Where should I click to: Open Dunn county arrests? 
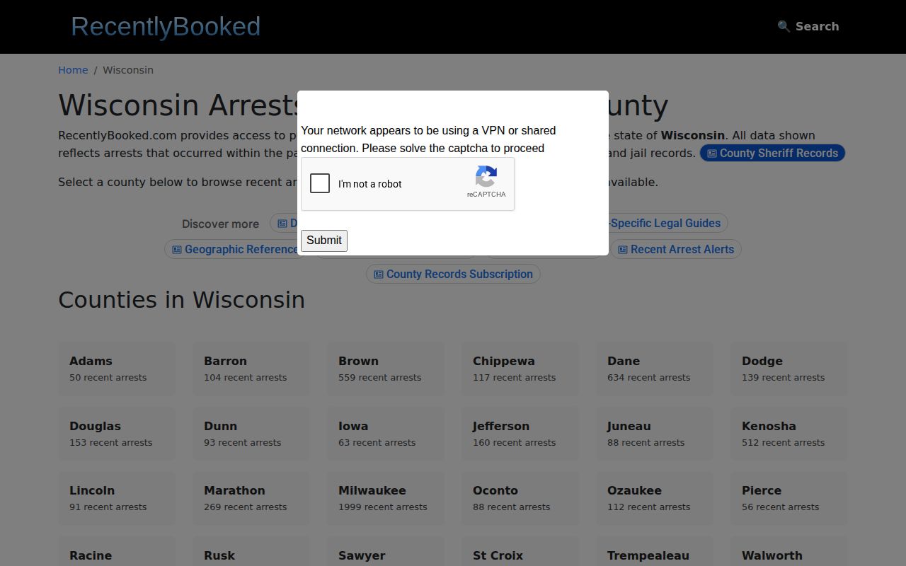(x=251, y=434)
